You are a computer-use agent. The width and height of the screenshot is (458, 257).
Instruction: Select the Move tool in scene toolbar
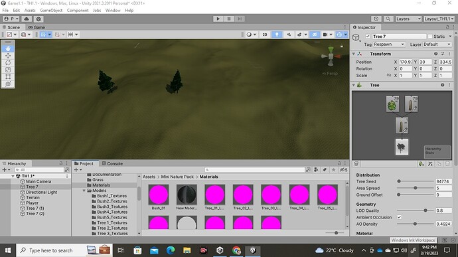8,56
